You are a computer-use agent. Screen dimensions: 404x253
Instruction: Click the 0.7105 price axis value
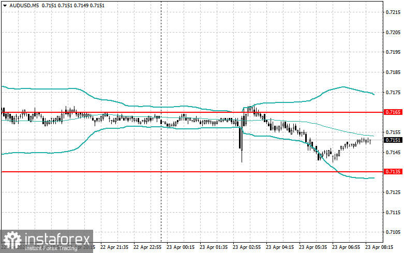click(x=393, y=232)
